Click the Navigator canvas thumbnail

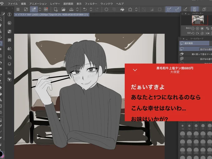[x=198, y=20]
